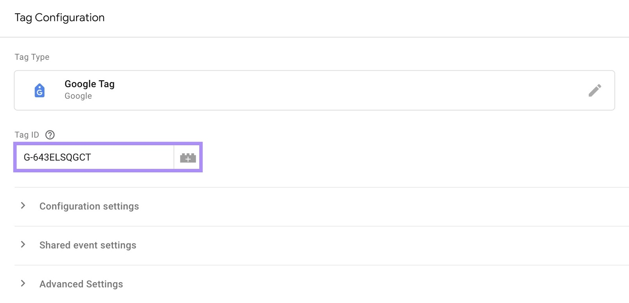The width and height of the screenshot is (629, 303).
Task: Select the blue G badge on the tag logo
Action: (x=39, y=92)
